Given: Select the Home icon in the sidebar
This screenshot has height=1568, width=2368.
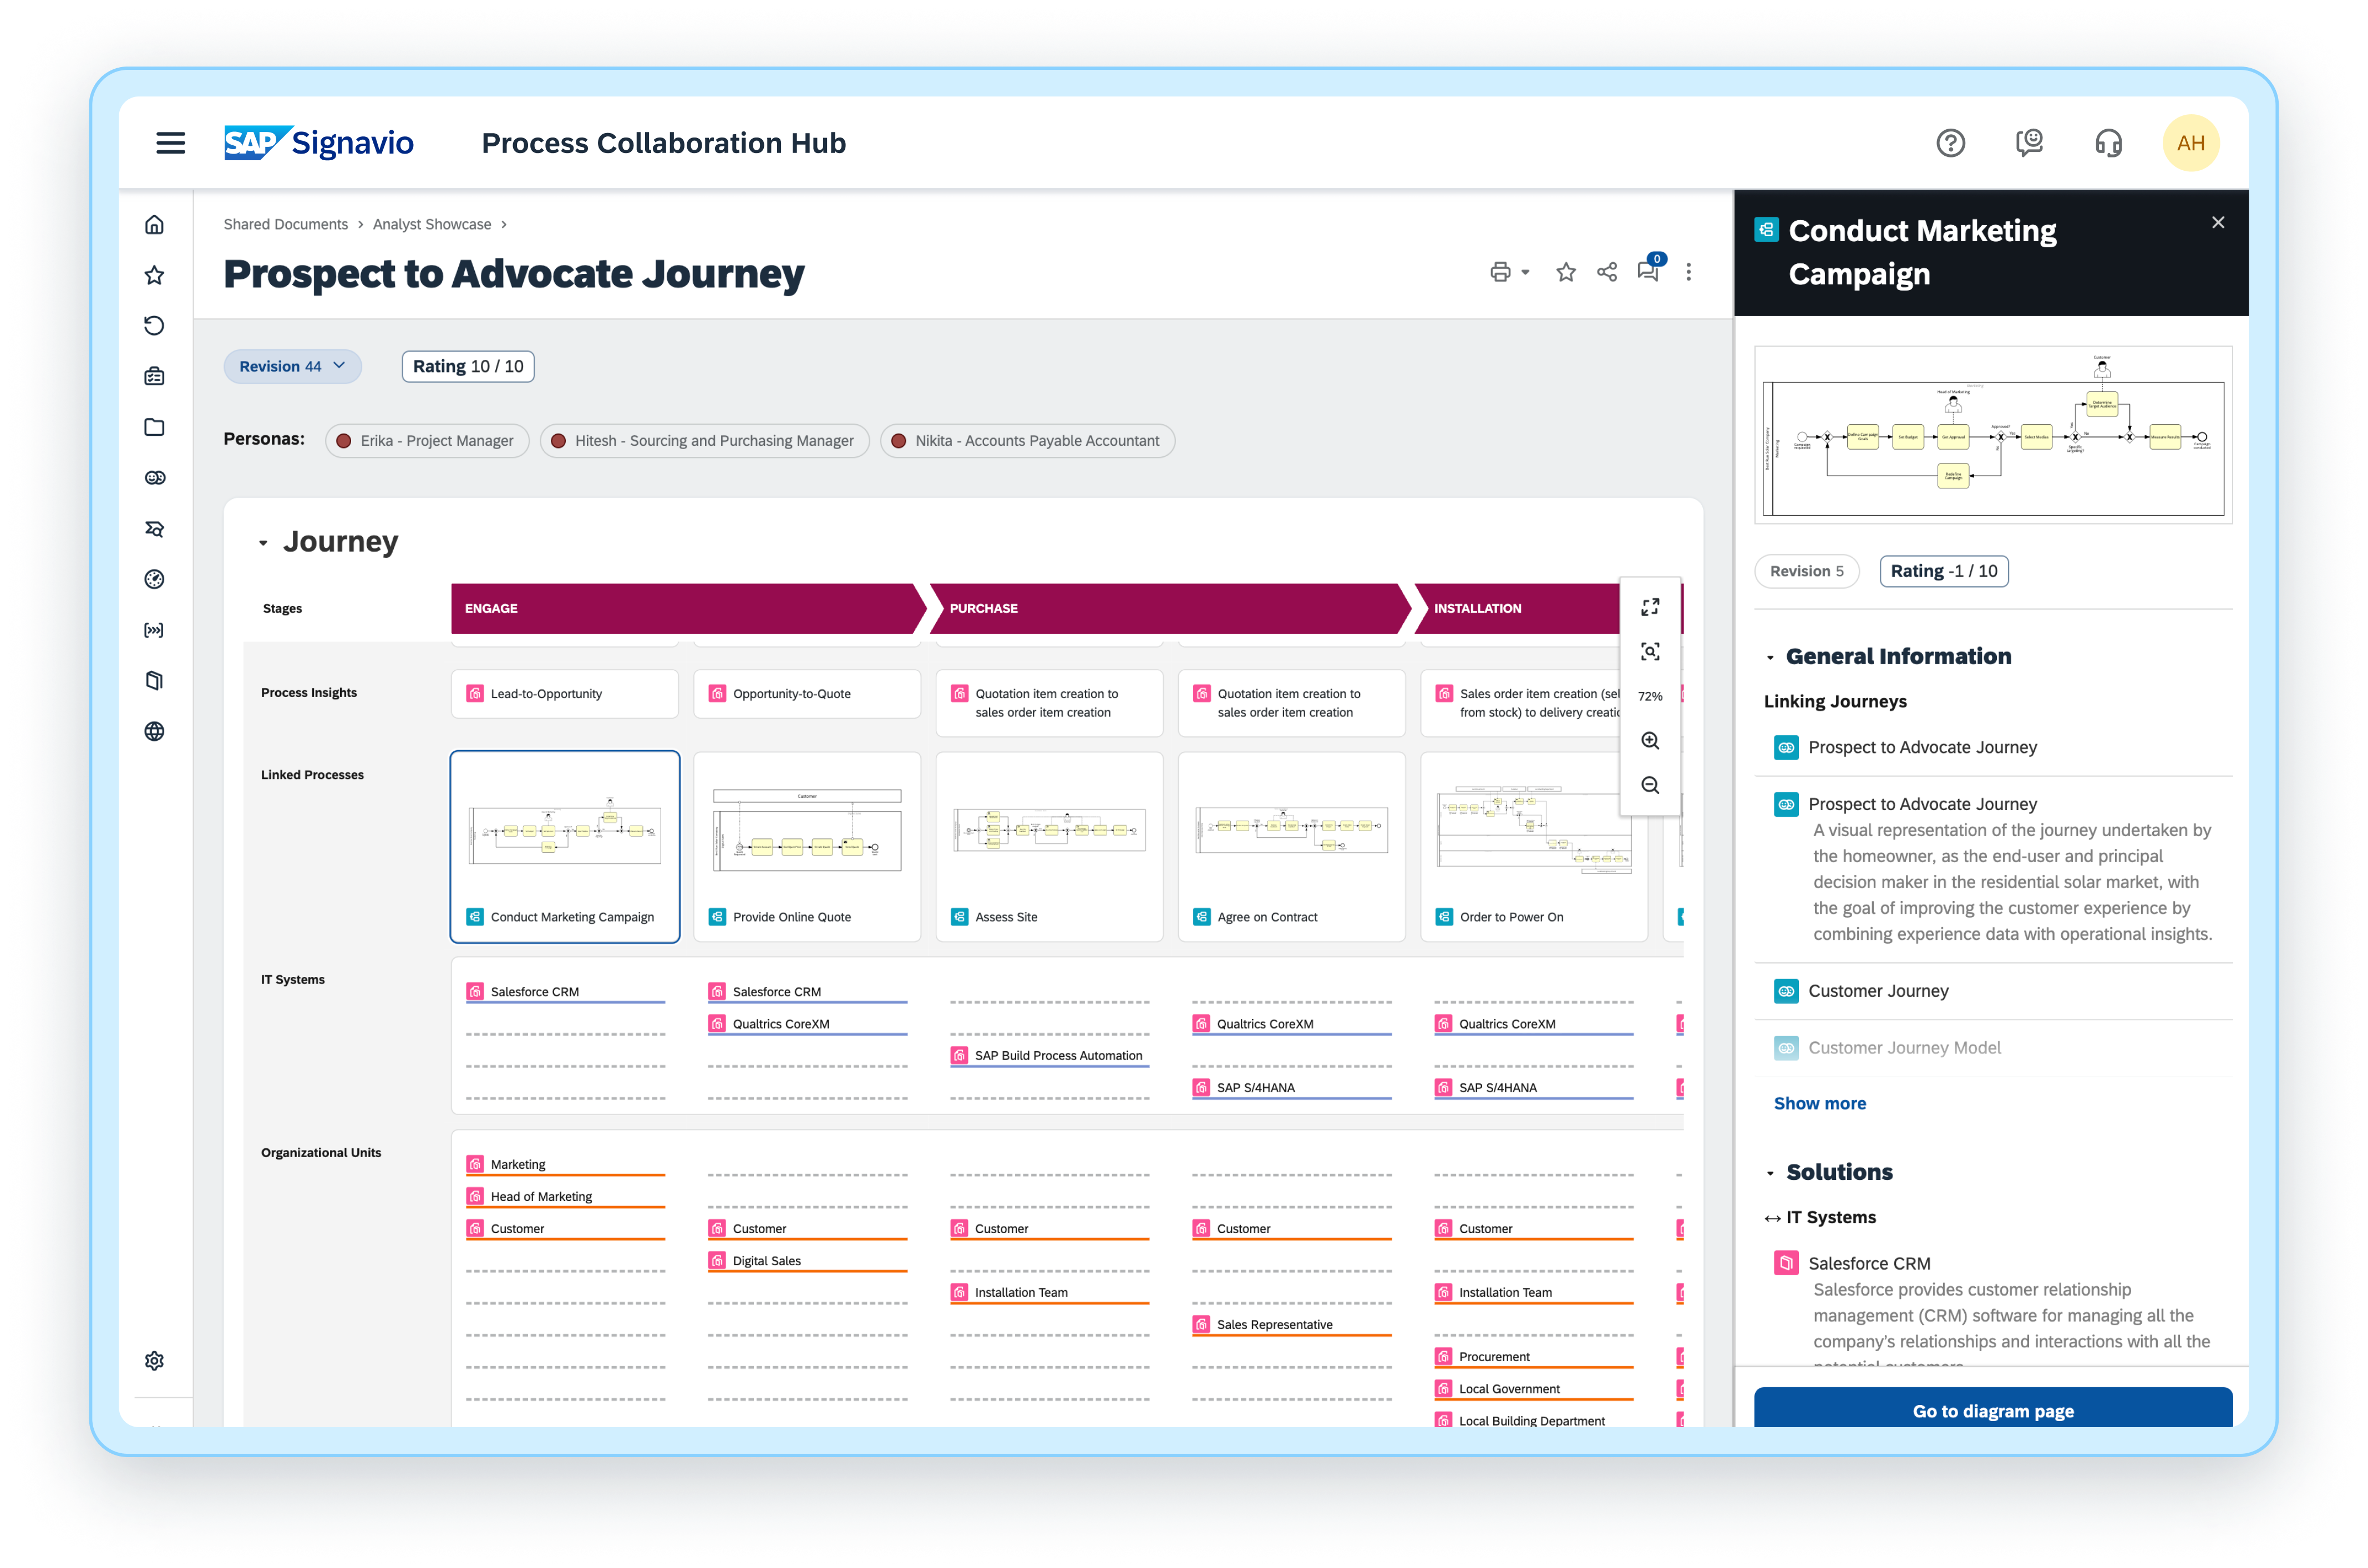Looking at the screenshot, I should coord(154,224).
